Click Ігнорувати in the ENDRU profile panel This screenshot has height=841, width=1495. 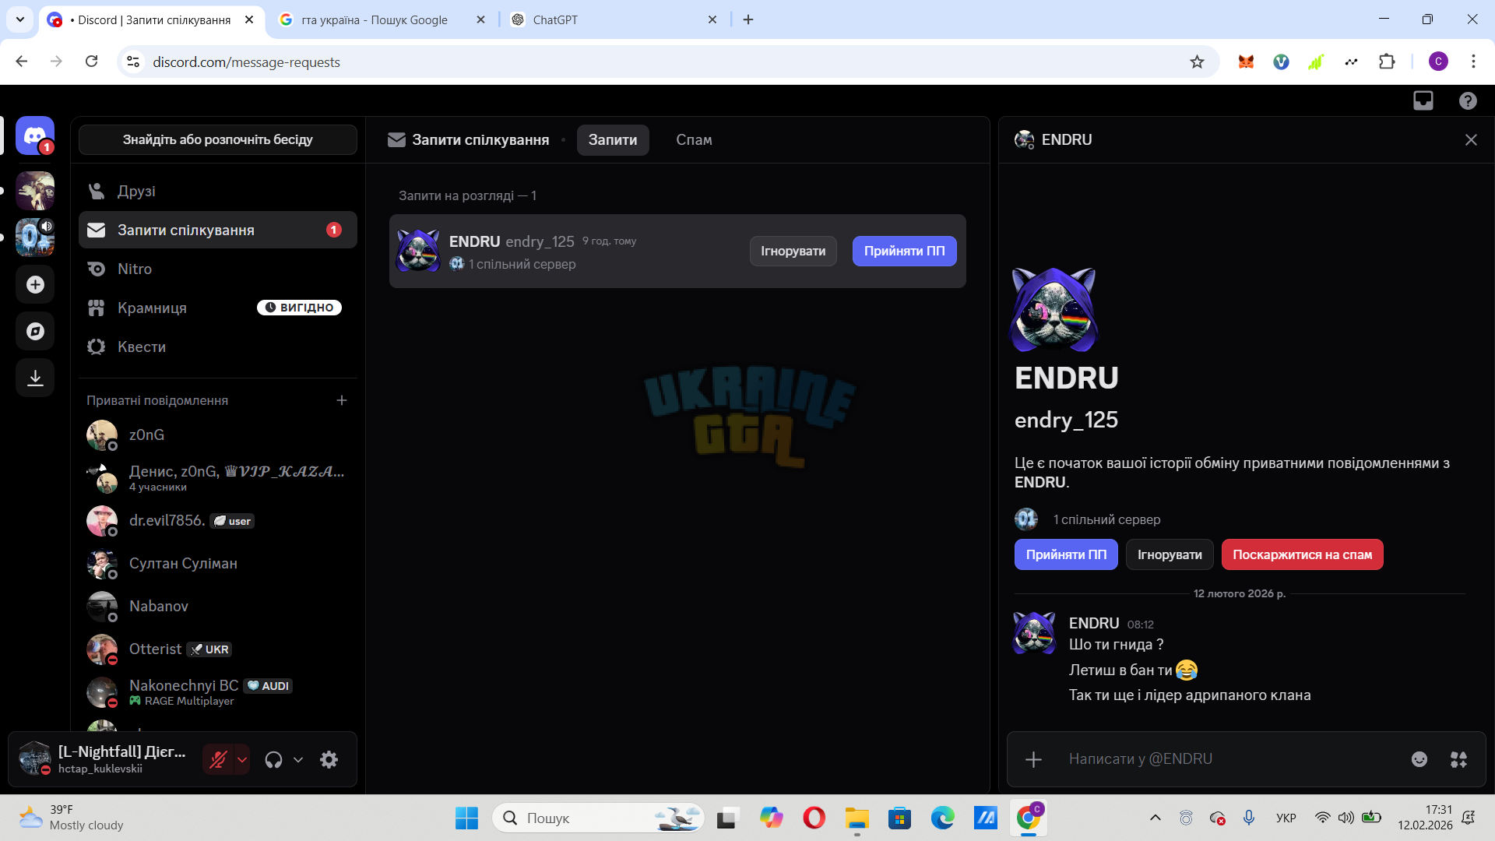click(1170, 554)
